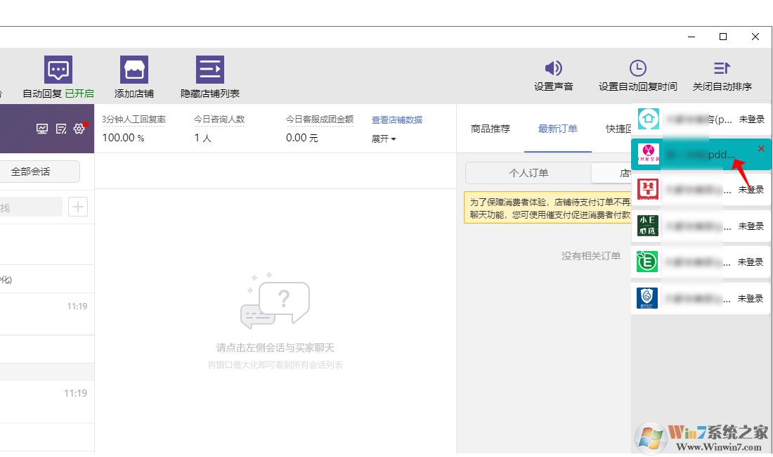Click the pink XM store logo in store list
Screen dimensions: 773x457
(647, 153)
